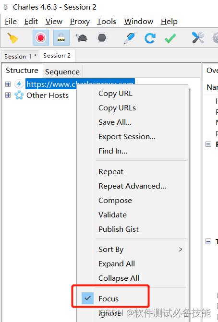Screen dimensions: 218x322
Task: Uncheck Focus in the context menu
Action: click(x=109, y=298)
